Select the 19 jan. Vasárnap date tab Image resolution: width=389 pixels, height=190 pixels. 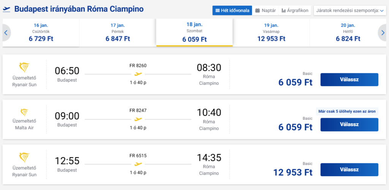271,33
